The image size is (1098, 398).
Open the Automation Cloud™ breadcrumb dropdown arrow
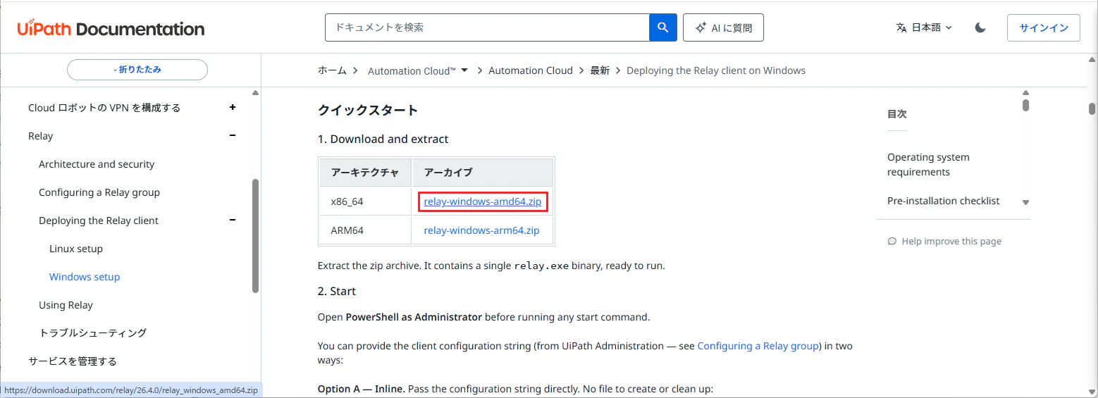(464, 70)
